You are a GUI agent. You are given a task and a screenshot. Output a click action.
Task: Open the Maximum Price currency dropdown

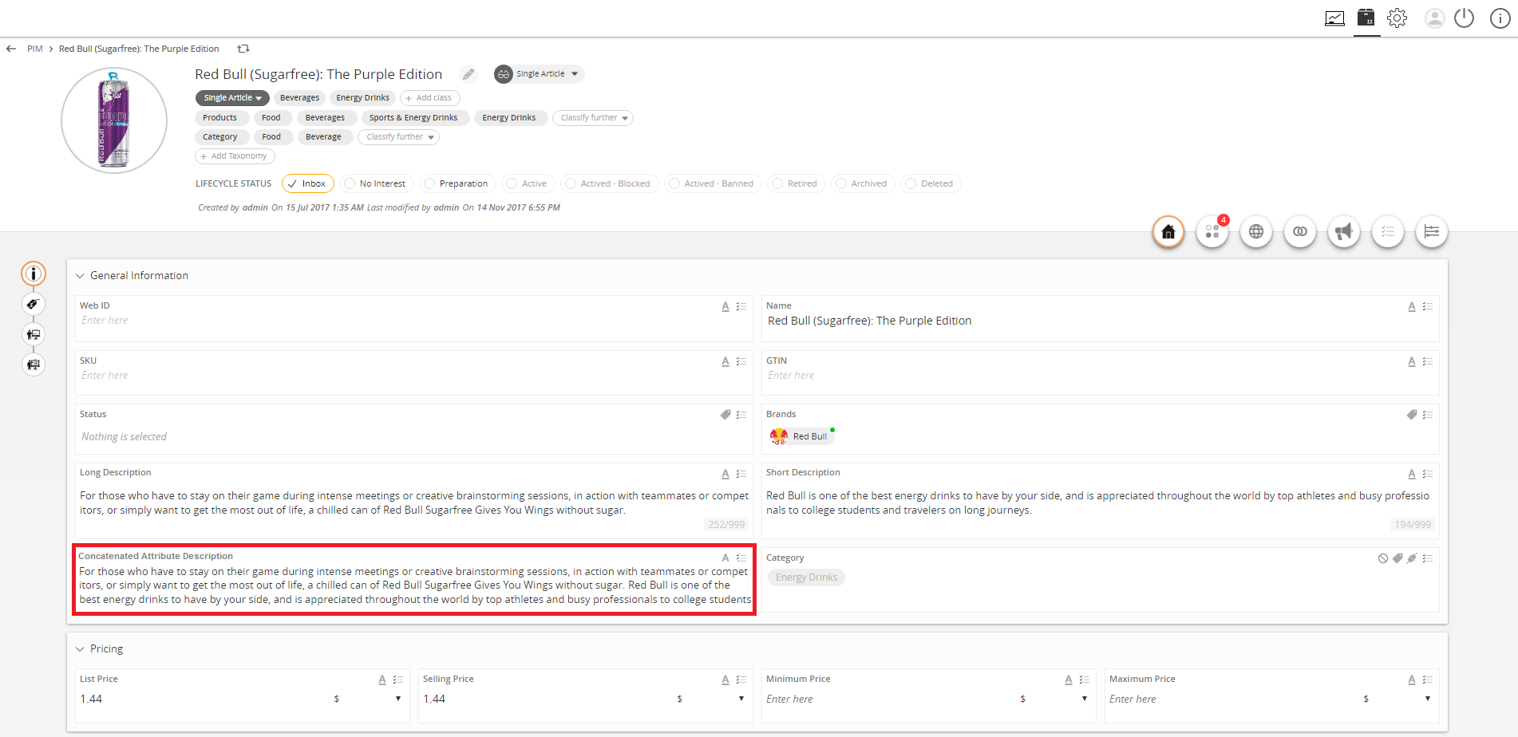click(1428, 699)
